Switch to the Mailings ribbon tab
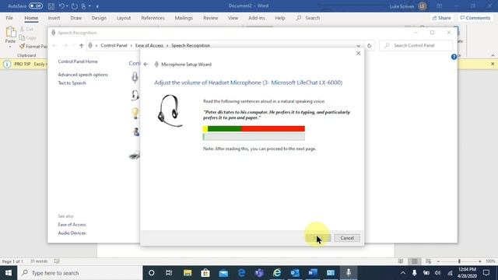 click(x=184, y=18)
